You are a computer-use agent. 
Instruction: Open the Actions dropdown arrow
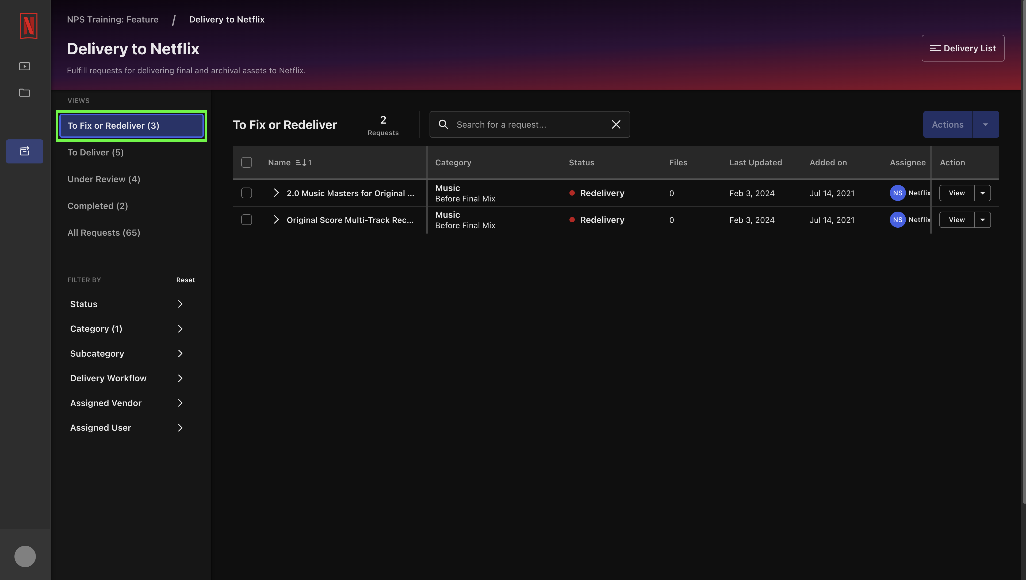click(985, 124)
